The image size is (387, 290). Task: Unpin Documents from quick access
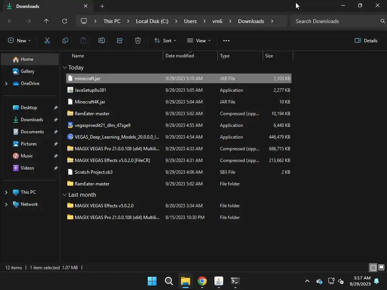(x=56, y=132)
